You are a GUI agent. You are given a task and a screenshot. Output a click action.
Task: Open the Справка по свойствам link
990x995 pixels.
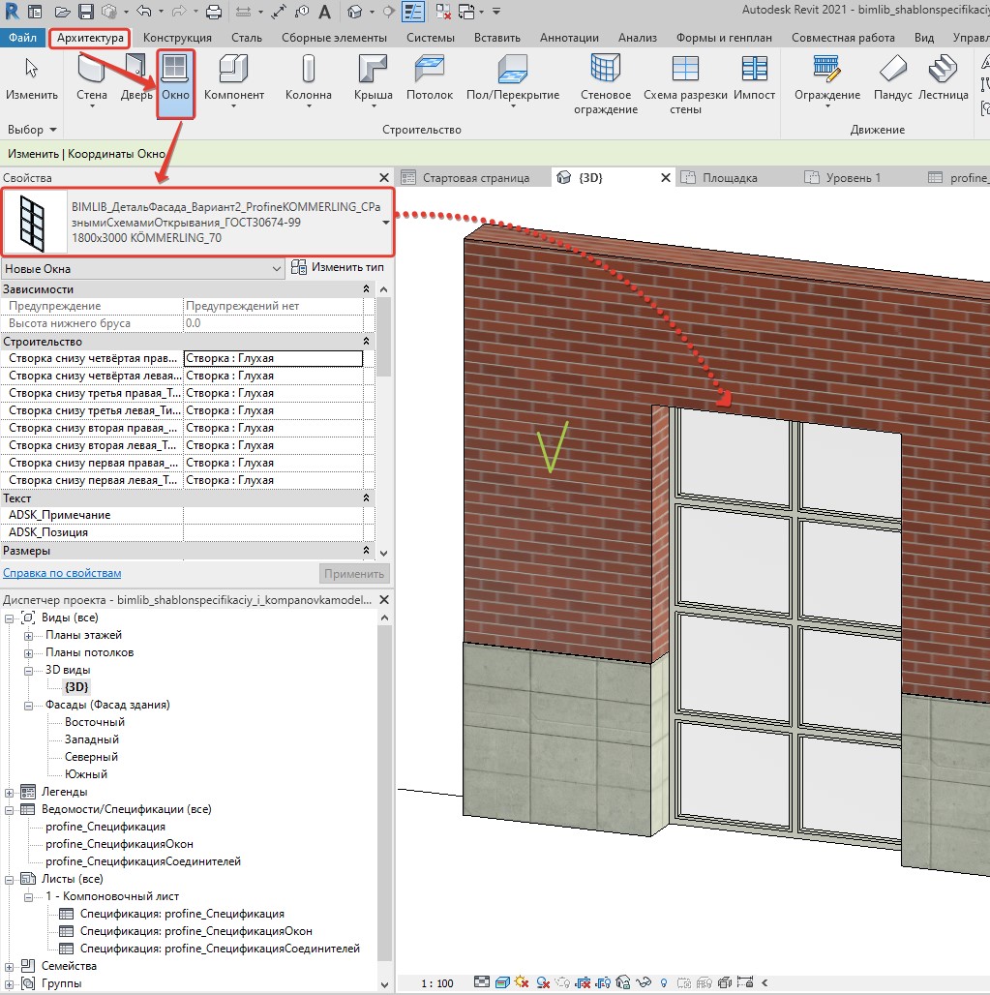[x=62, y=573]
